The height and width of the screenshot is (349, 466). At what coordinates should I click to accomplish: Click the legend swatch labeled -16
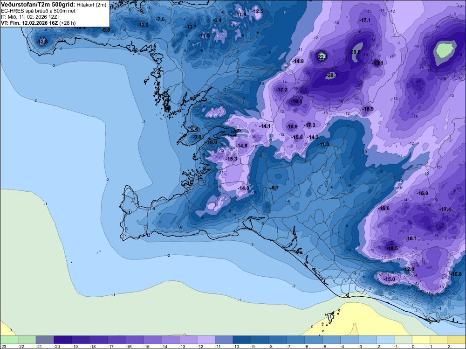[x=134, y=340]
